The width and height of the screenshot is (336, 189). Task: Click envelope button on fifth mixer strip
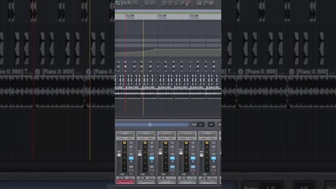pos(214,154)
